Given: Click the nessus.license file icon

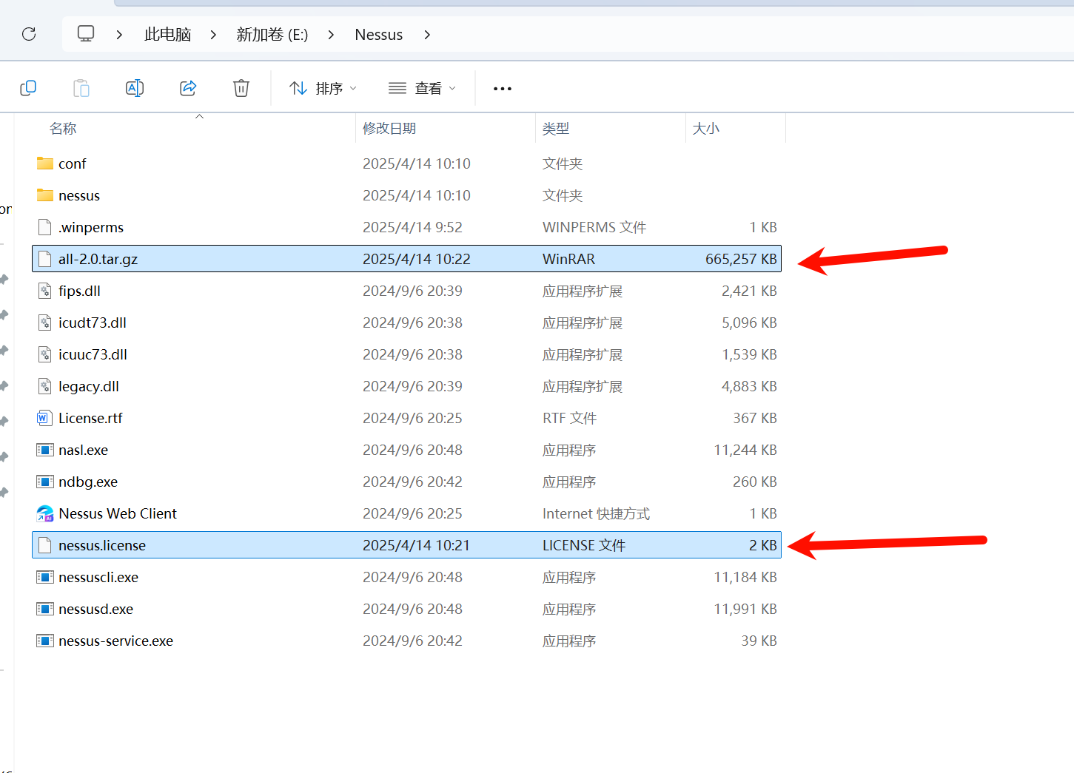Looking at the screenshot, I should (x=45, y=545).
